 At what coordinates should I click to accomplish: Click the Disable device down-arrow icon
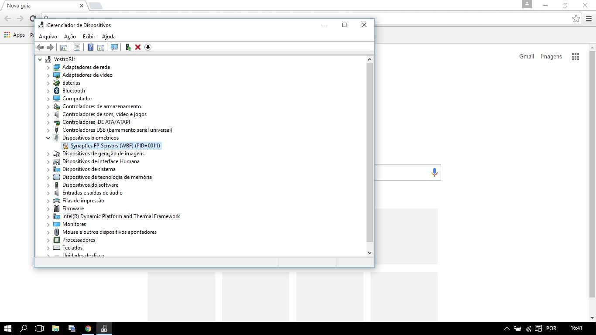coord(148,47)
